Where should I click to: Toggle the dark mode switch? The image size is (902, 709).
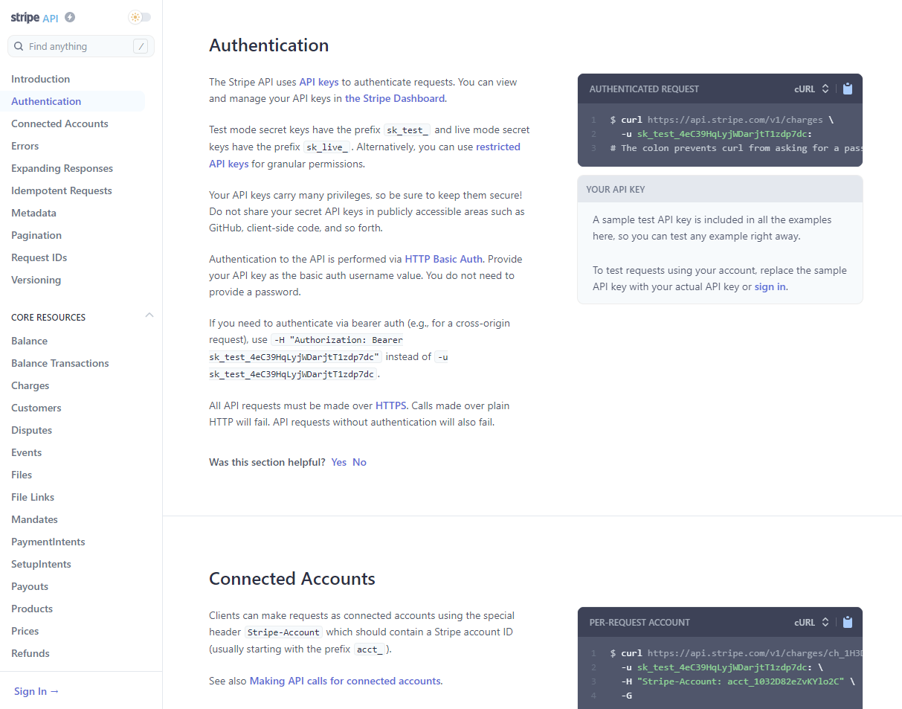139,16
